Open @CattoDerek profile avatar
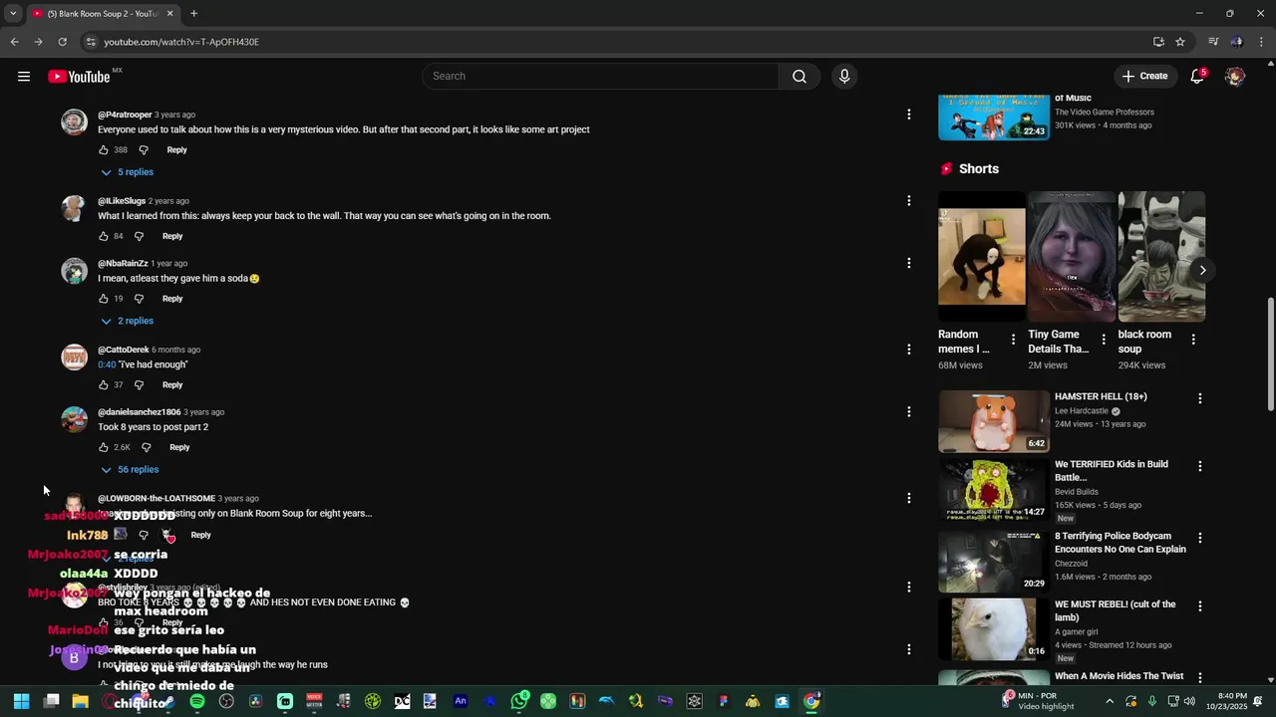Viewport: 1276px width, 717px height. point(75,357)
